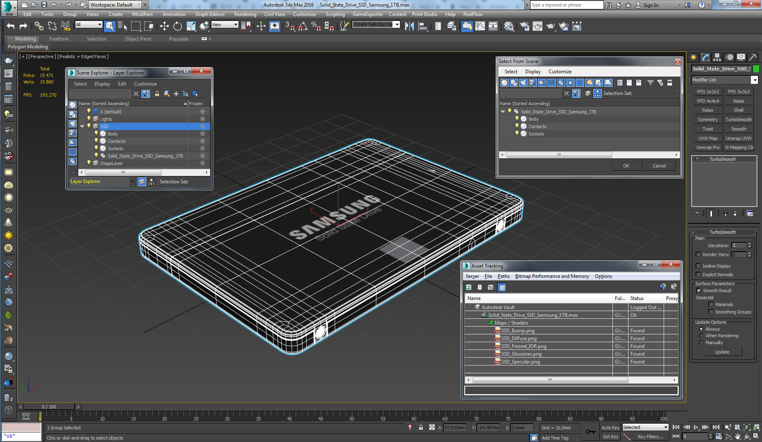Image resolution: width=762 pixels, height=442 pixels.
Task: Open the Graph Editors menu
Action: click(x=210, y=14)
